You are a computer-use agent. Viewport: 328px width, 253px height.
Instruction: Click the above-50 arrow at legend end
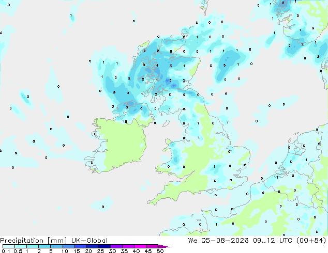[x=164, y=246]
